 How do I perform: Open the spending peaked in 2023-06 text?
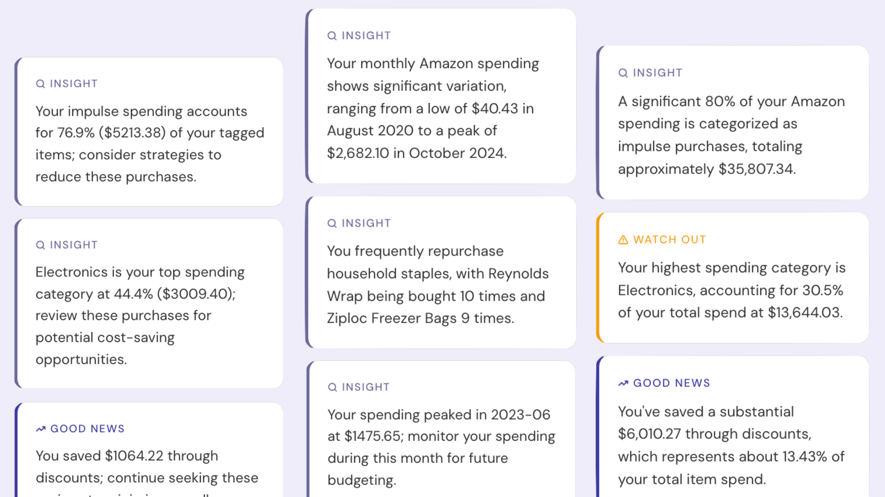coord(441,447)
